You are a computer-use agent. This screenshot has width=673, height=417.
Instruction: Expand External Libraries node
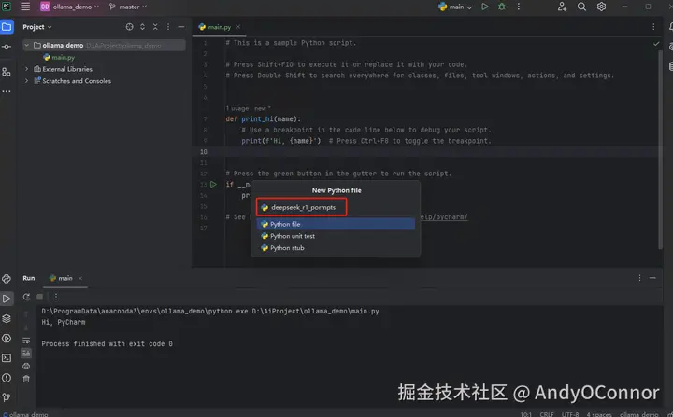[x=26, y=69]
